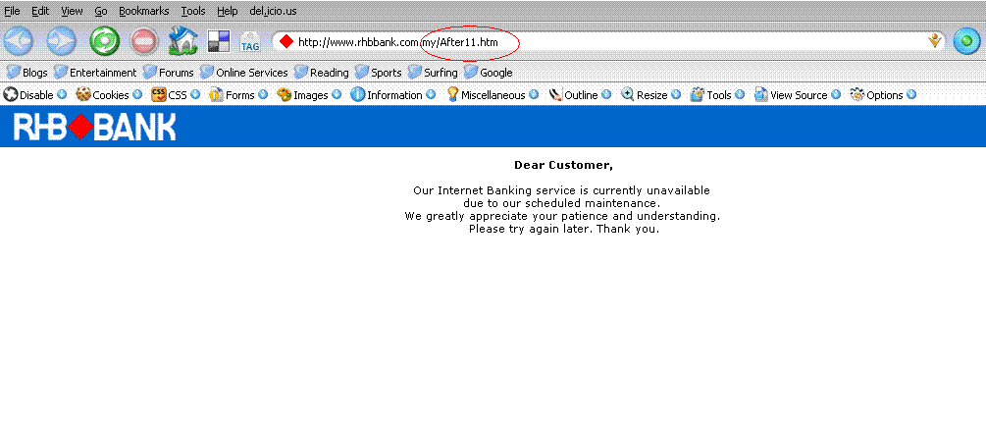The image size is (986, 424).
Task: Open the Sports bookmark folder
Action: [378, 73]
